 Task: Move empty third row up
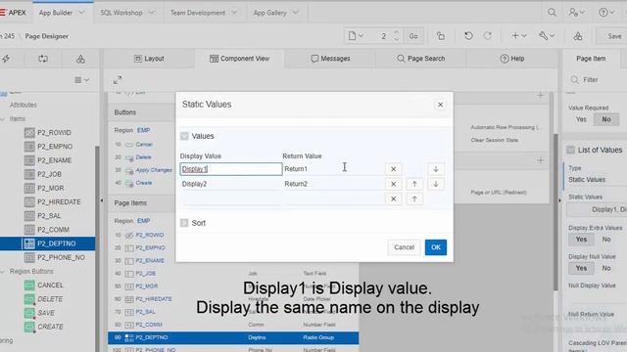414,198
